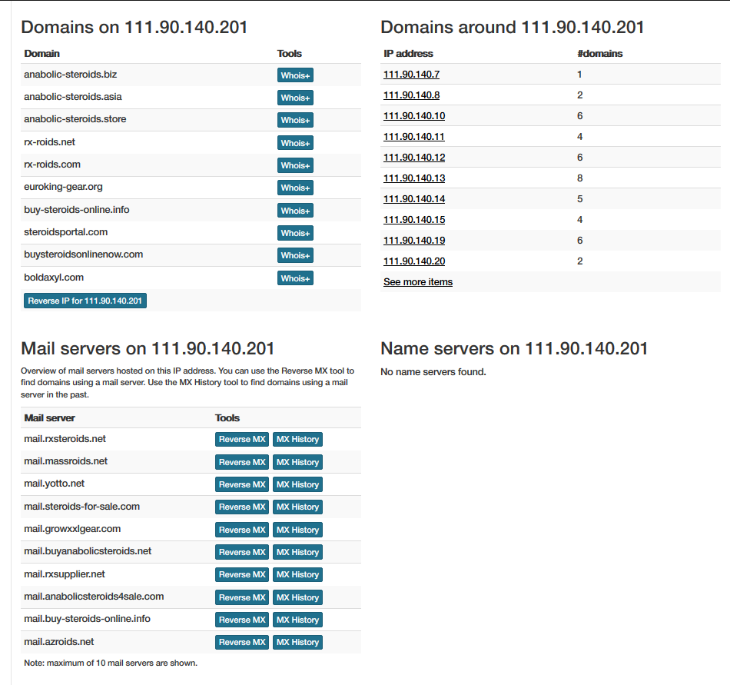Click Whois+ for anabolic-steroids.biz
The image size is (730, 685).
(x=295, y=75)
